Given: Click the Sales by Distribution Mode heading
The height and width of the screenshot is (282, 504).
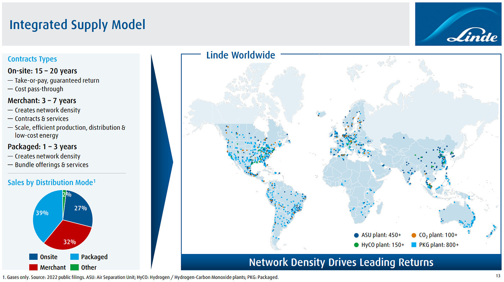Looking at the screenshot, I should click(x=52, y=182).
